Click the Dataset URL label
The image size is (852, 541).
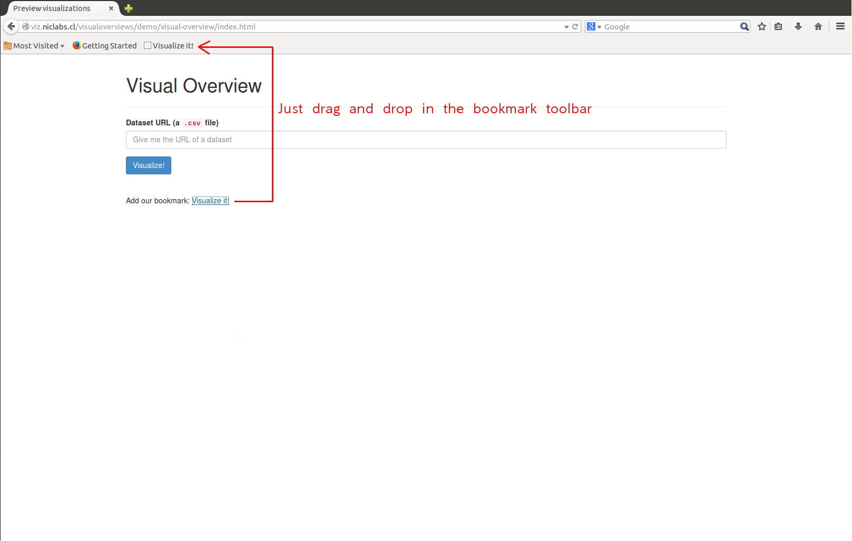coord(172,123)
